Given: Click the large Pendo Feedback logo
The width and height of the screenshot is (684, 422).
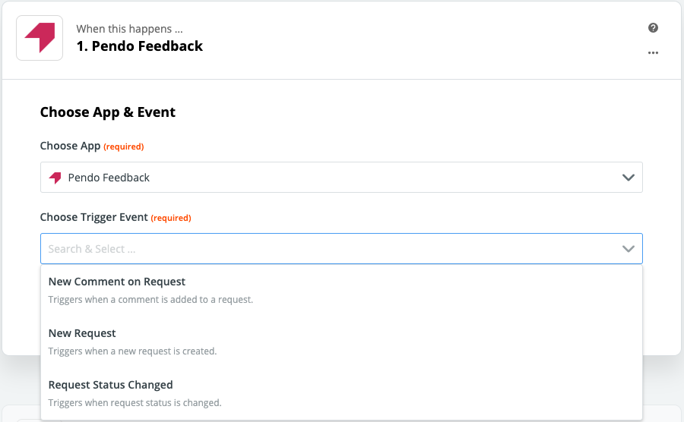Looking at the screenshot, I should tap(40, 38).
